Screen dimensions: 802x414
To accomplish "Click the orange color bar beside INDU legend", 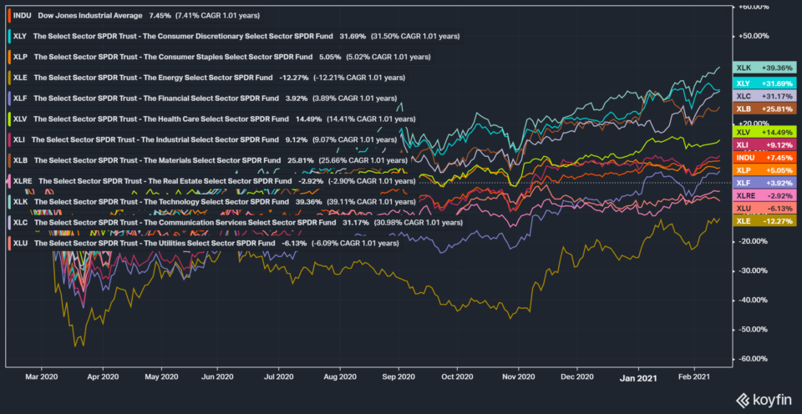I will [10, 16].
